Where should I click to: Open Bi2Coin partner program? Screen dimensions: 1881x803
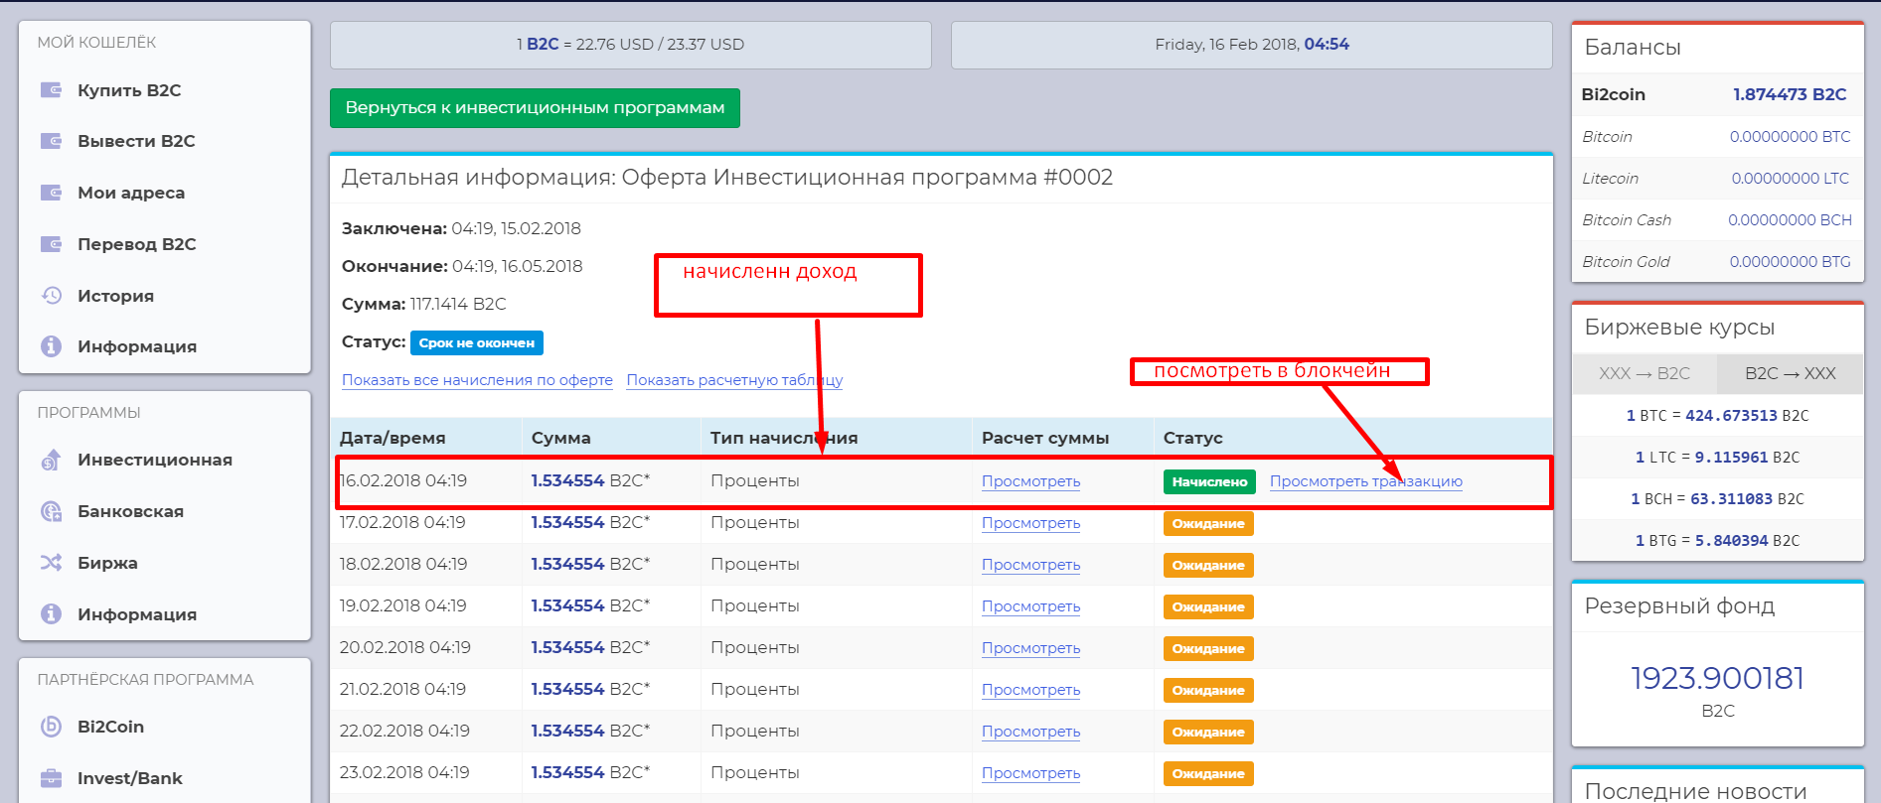click(x=110, y=727)
